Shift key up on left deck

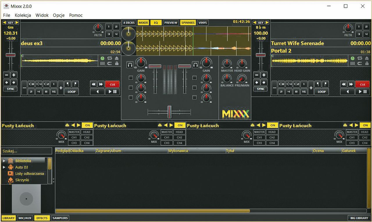(17, 23)
